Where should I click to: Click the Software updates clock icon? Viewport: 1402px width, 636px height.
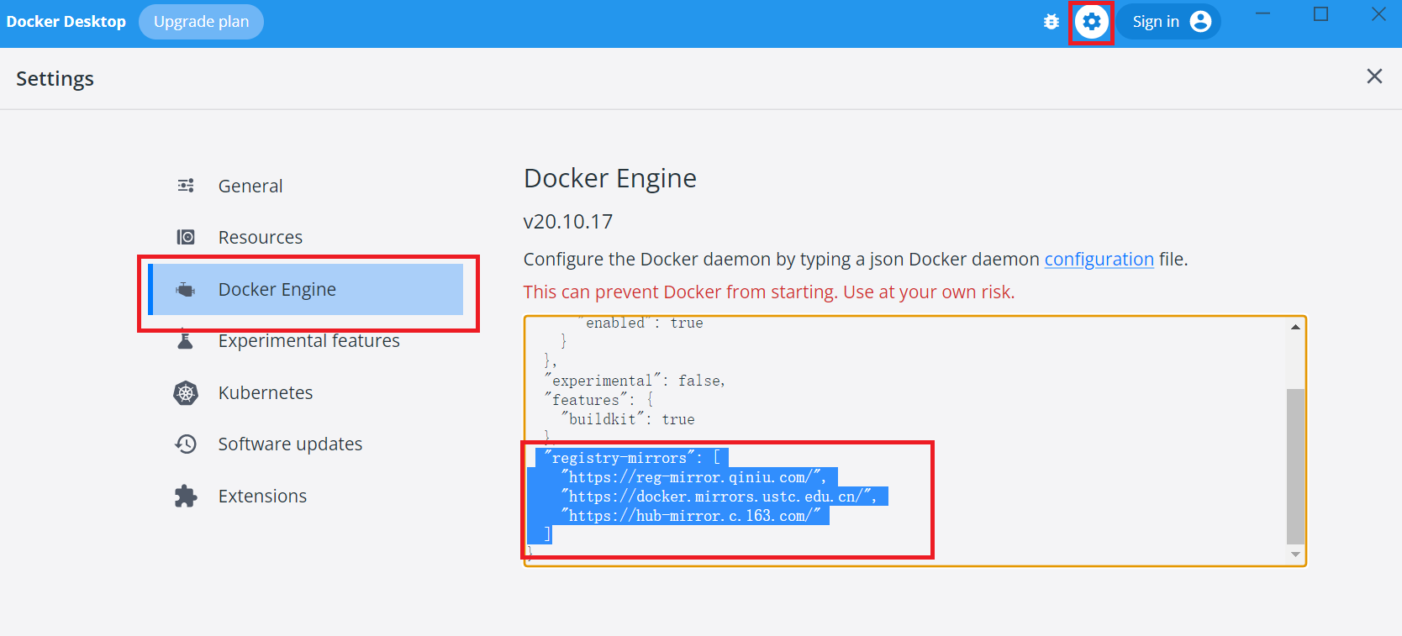pyautogui.click(x=186, y=444)
